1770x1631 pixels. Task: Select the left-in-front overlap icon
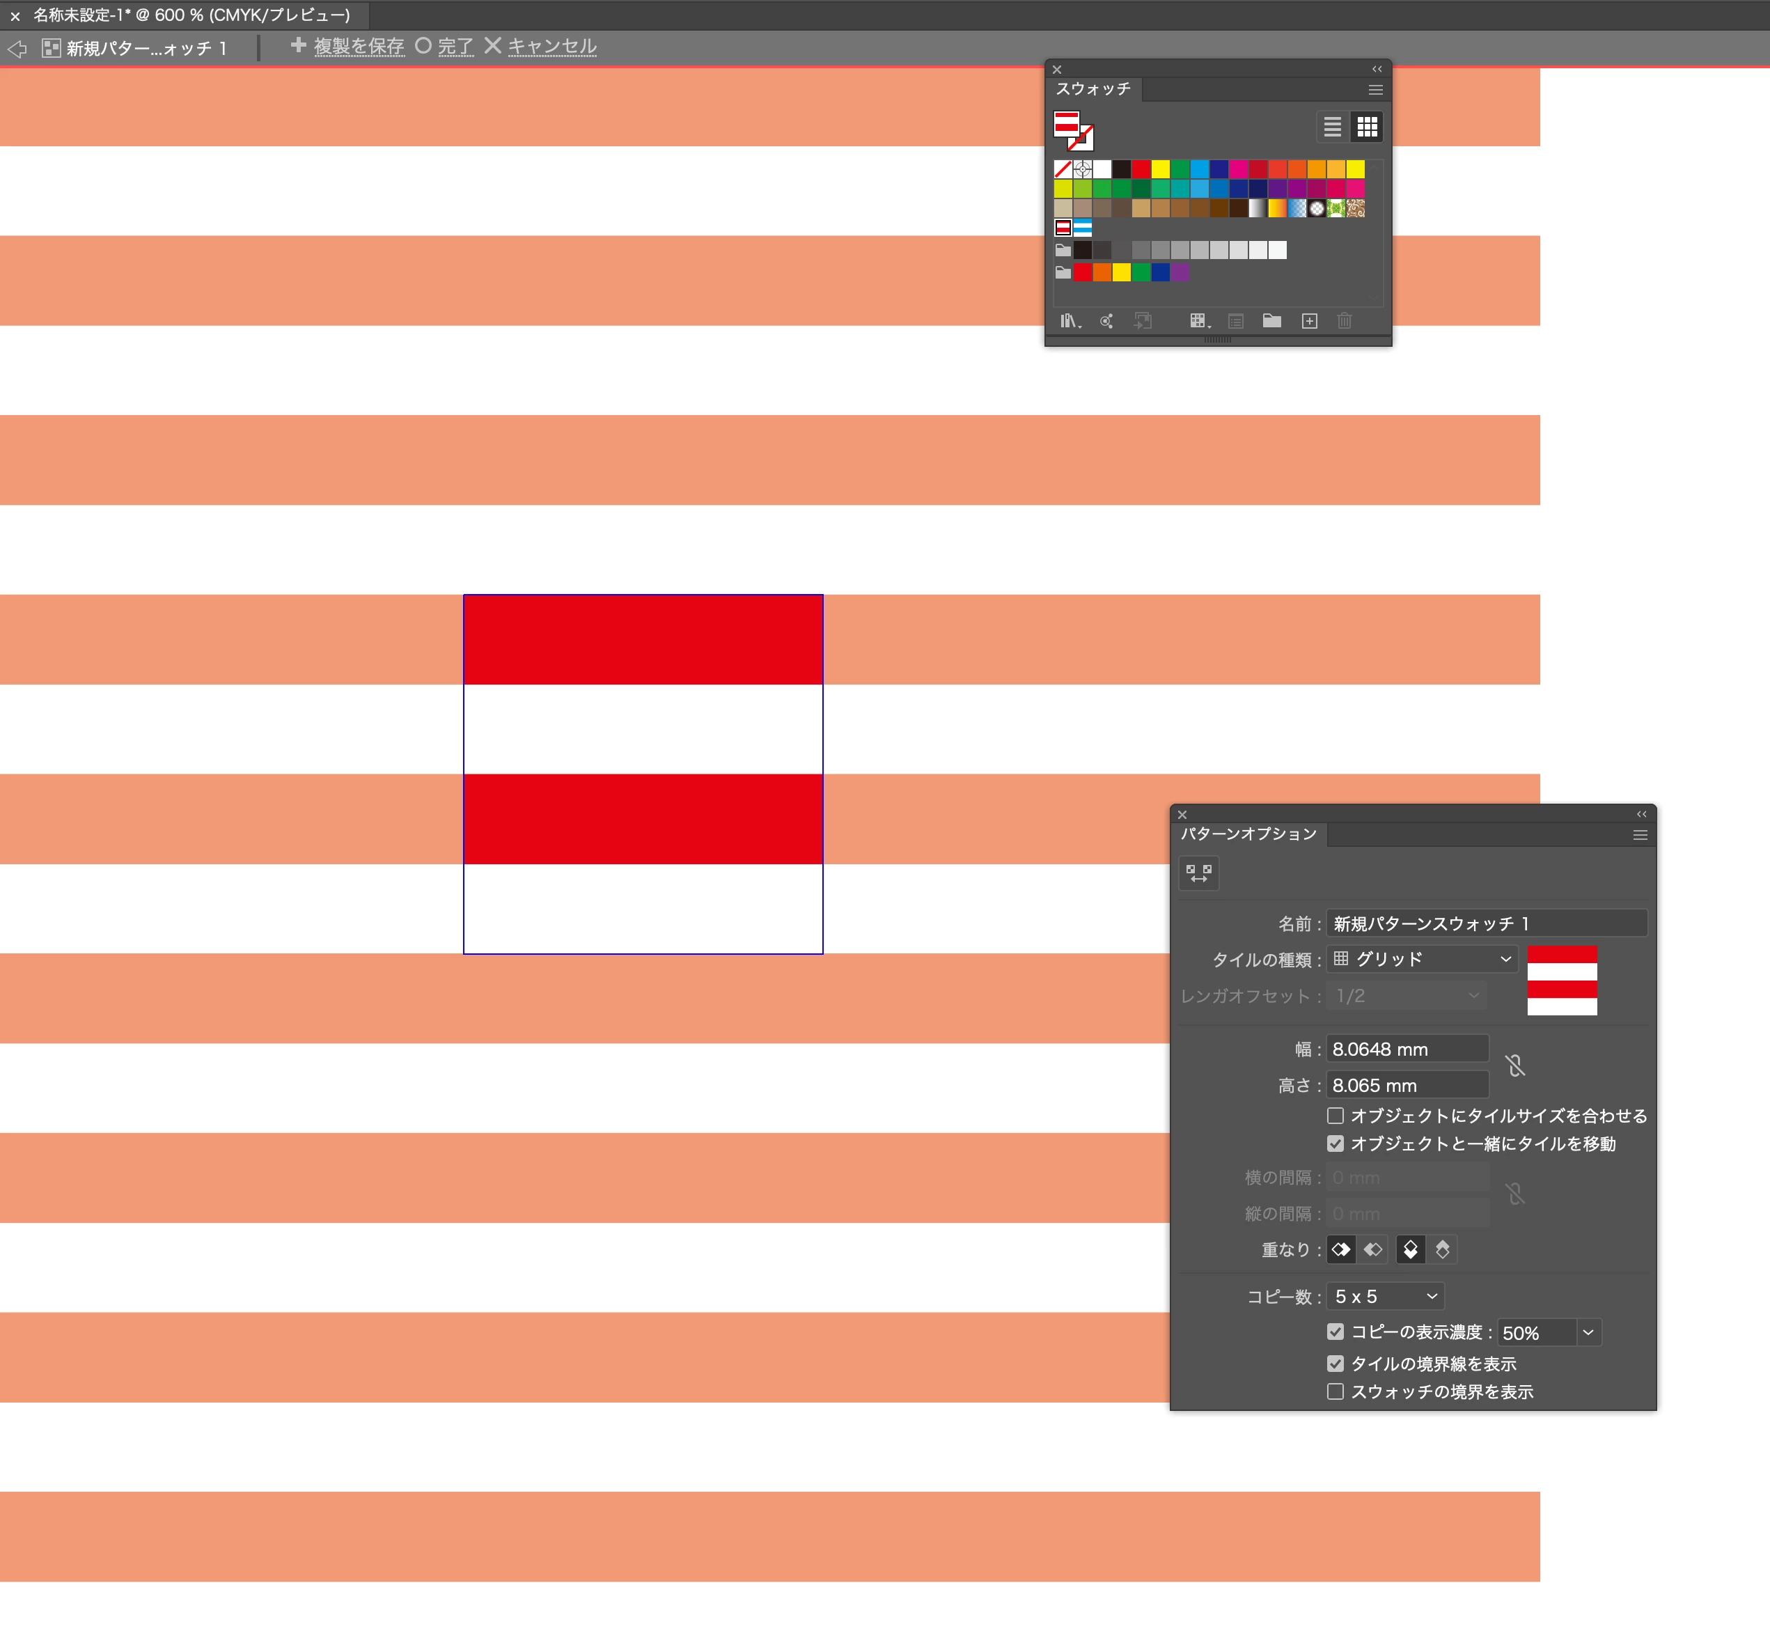click(x=1341, y=1250)
